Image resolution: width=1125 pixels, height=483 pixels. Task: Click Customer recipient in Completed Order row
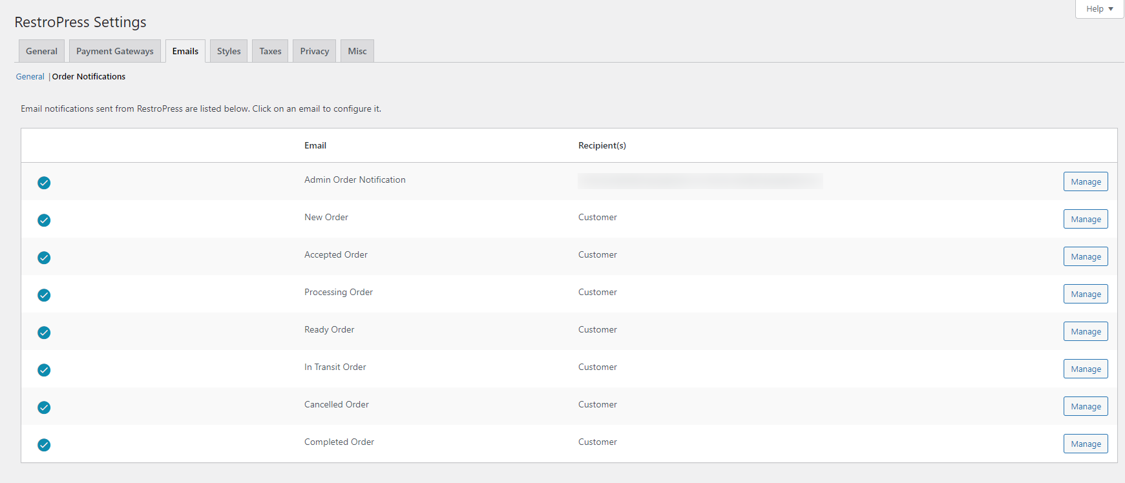coord(598,442)
